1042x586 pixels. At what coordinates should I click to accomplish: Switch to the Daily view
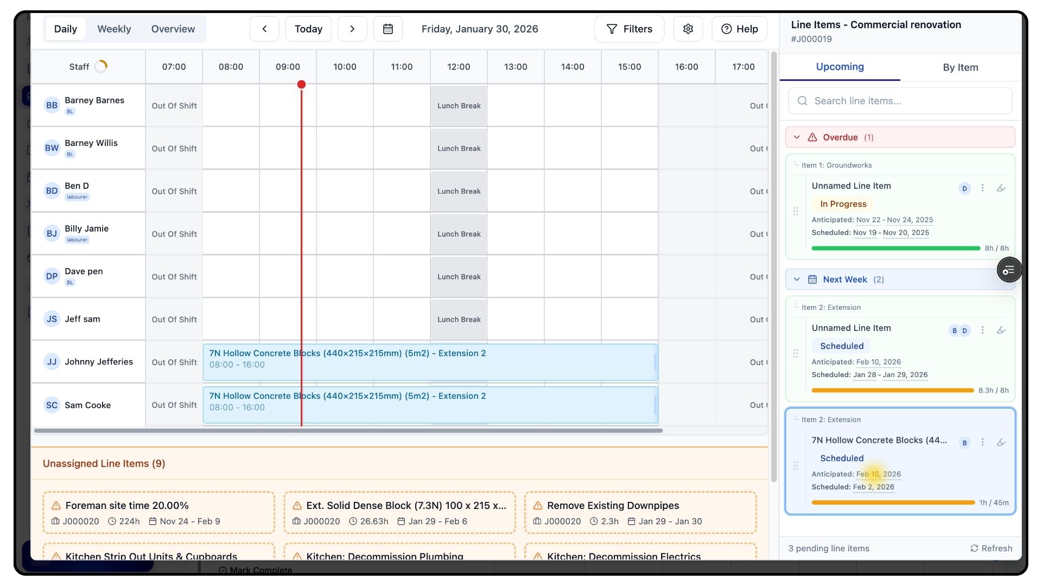coord(65,29)
